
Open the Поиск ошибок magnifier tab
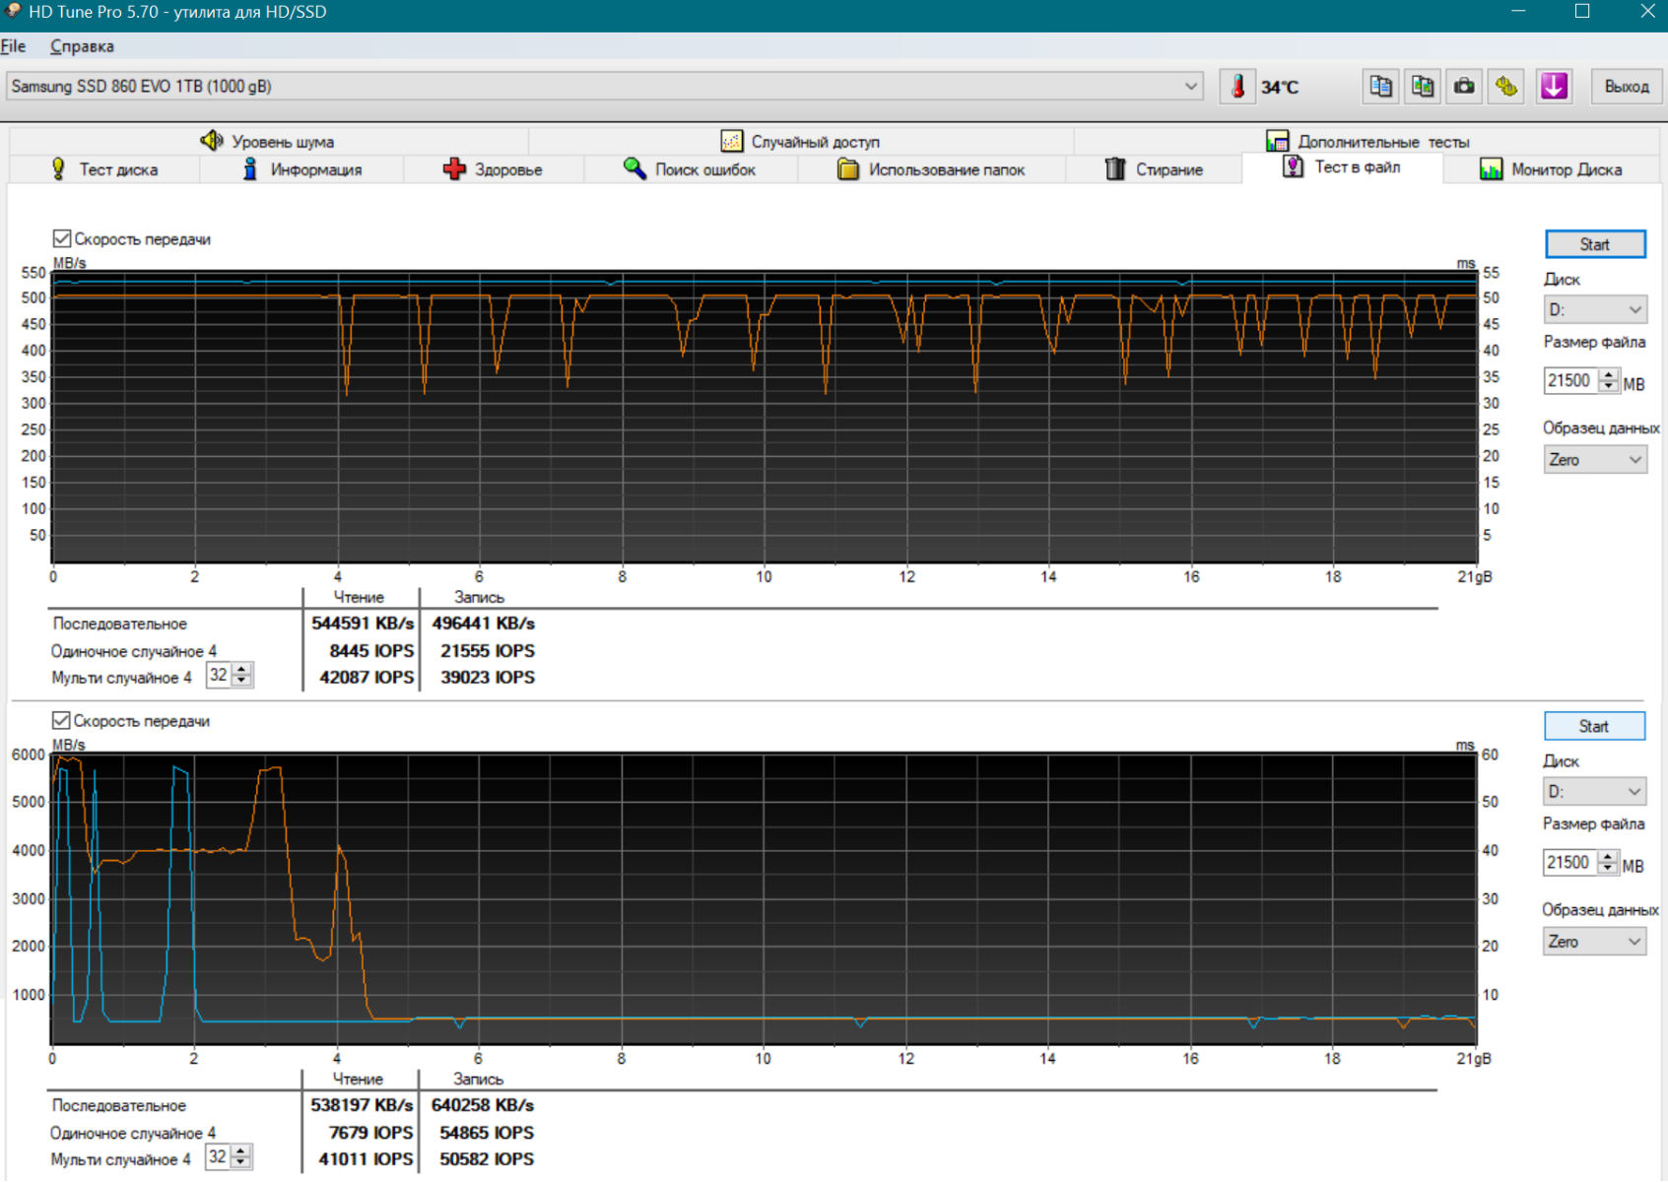pos(690,169)
